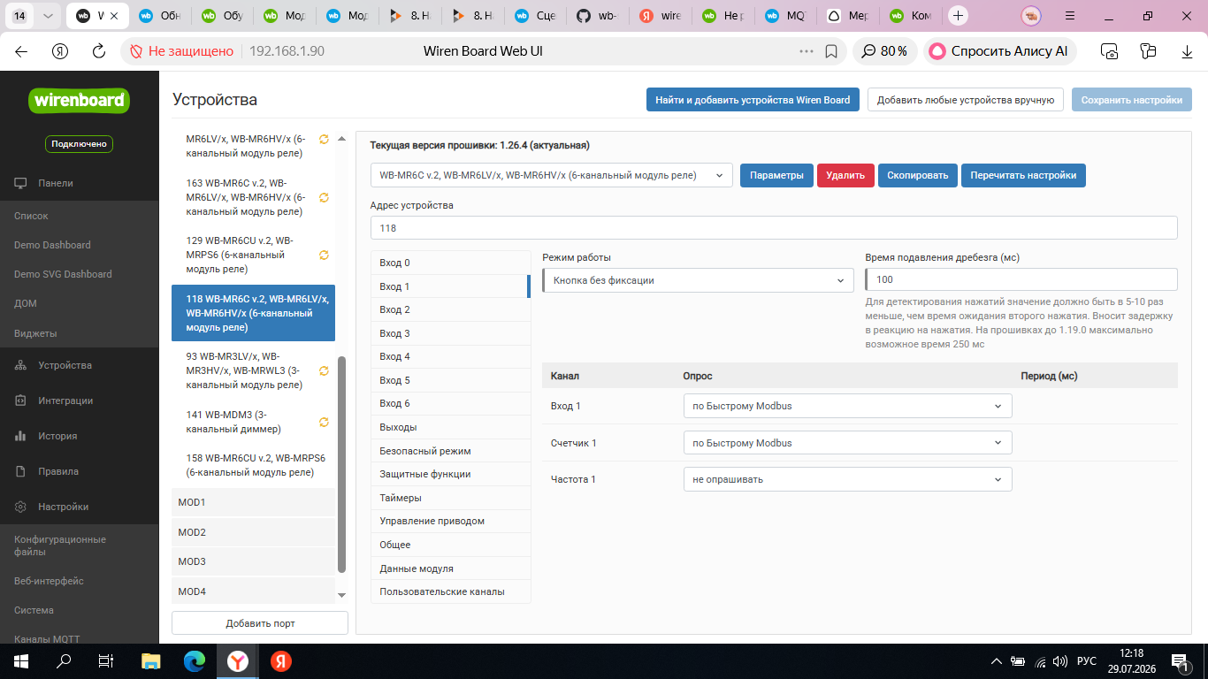Open the Режим работы dropdown
1208x679 pixels.
coord(699,280)
